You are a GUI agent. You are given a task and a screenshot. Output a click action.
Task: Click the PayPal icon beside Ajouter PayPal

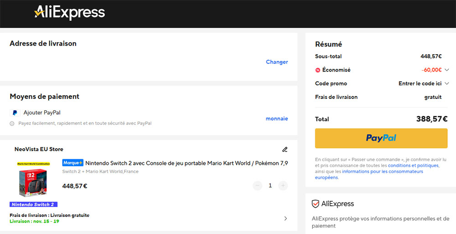15,112
